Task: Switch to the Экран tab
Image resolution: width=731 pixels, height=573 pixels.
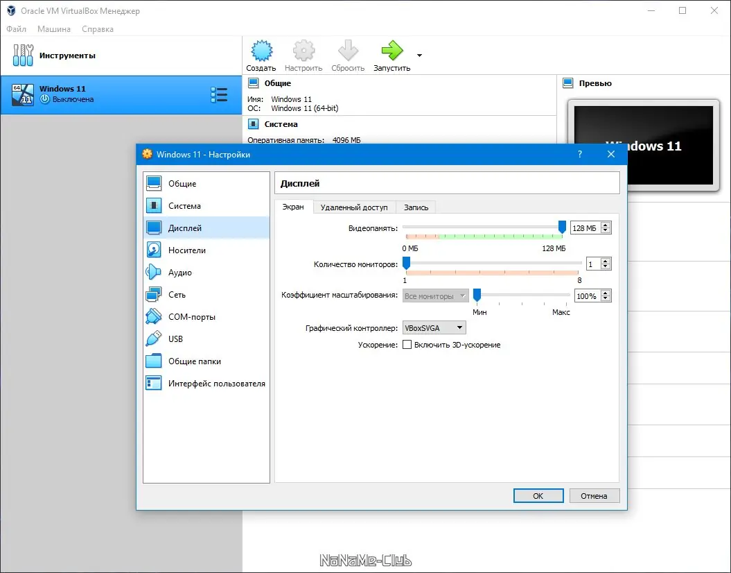Action: pos(293,207)
